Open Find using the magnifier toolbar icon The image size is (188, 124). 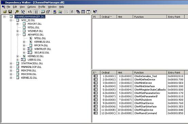pyautogui.click(x=17, y=12)
